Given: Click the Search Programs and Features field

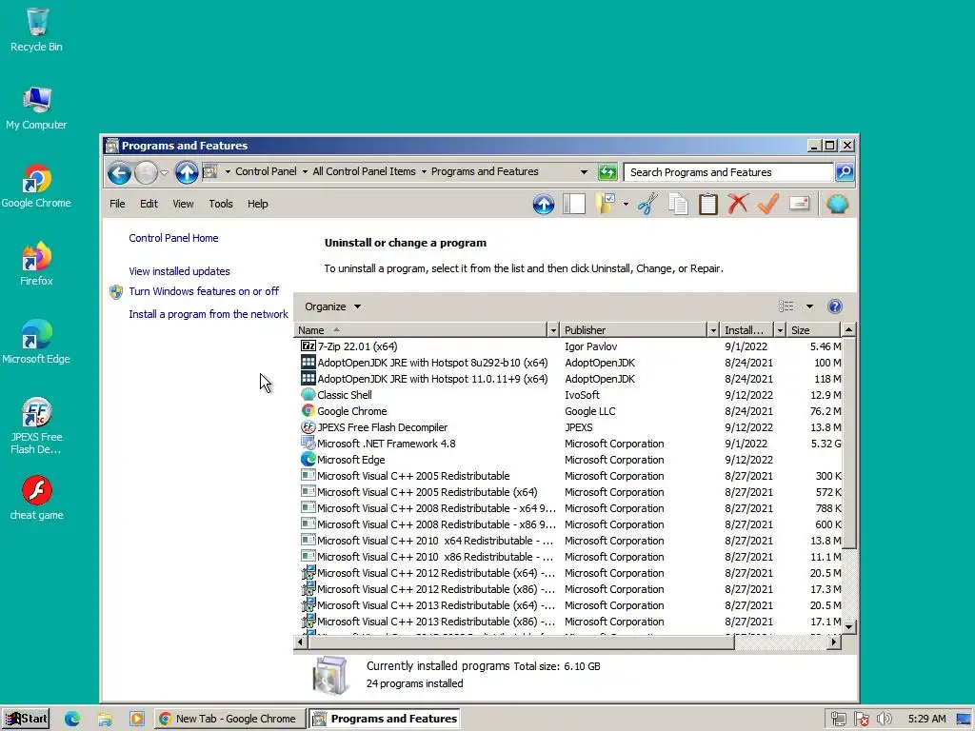Looking at the screenshot, I should (x=728, y=172).
